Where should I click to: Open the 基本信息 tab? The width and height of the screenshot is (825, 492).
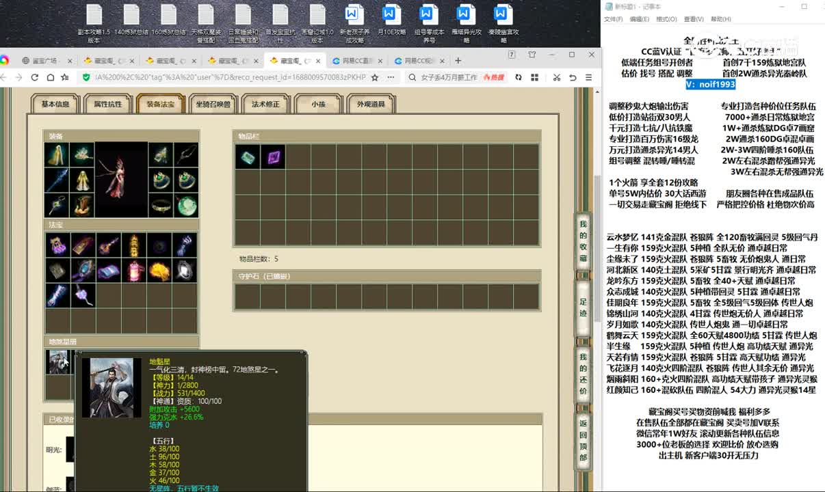55,104
